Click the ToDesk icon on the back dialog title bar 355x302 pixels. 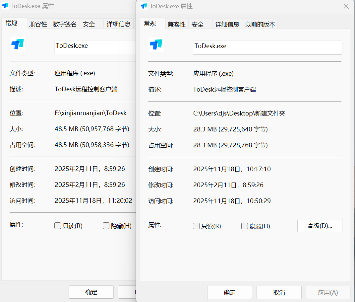tap(5, 6)
